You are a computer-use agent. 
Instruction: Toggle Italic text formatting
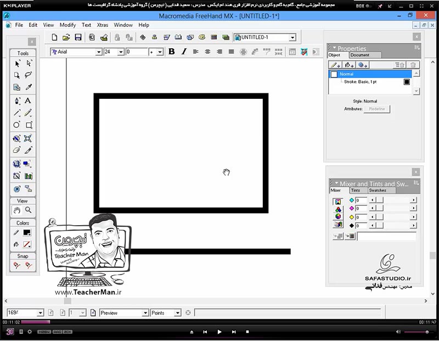click(x=184, y=52)
